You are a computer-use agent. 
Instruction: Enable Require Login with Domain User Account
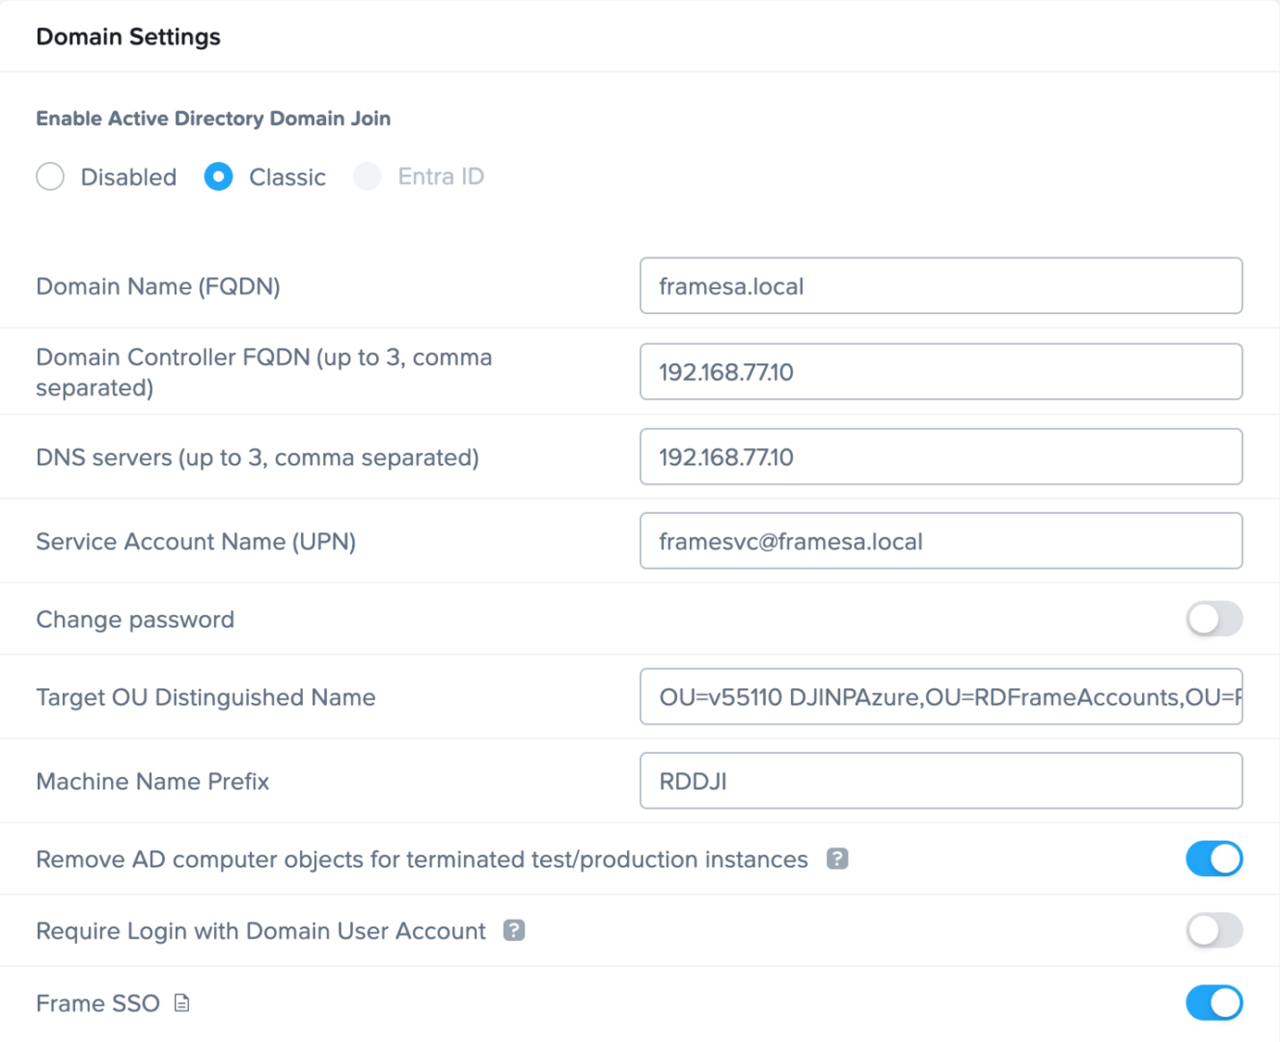pyautogui.click(x=1213, y=930)
